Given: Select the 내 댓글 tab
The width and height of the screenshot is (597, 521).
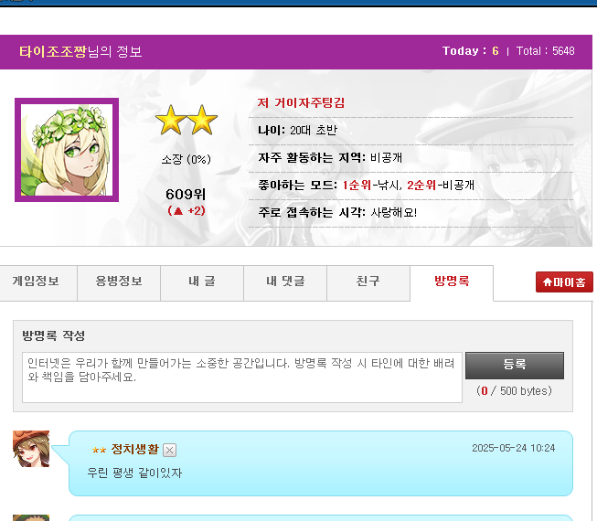Looking at the screenshot, I should 285,283.
